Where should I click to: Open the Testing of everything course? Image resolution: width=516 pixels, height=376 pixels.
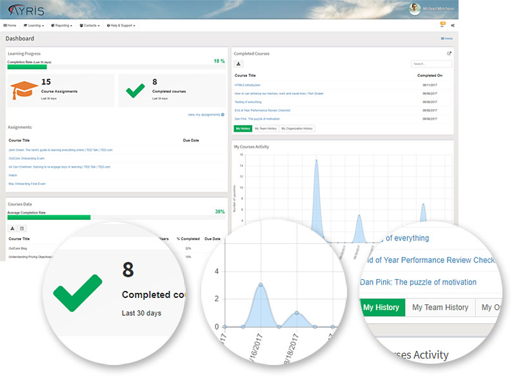pyautogui.click(x=248, y=102)
